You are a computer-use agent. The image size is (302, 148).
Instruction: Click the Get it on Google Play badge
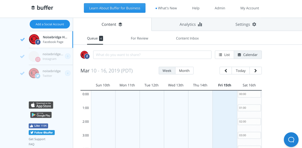click(x=41, y=115)
